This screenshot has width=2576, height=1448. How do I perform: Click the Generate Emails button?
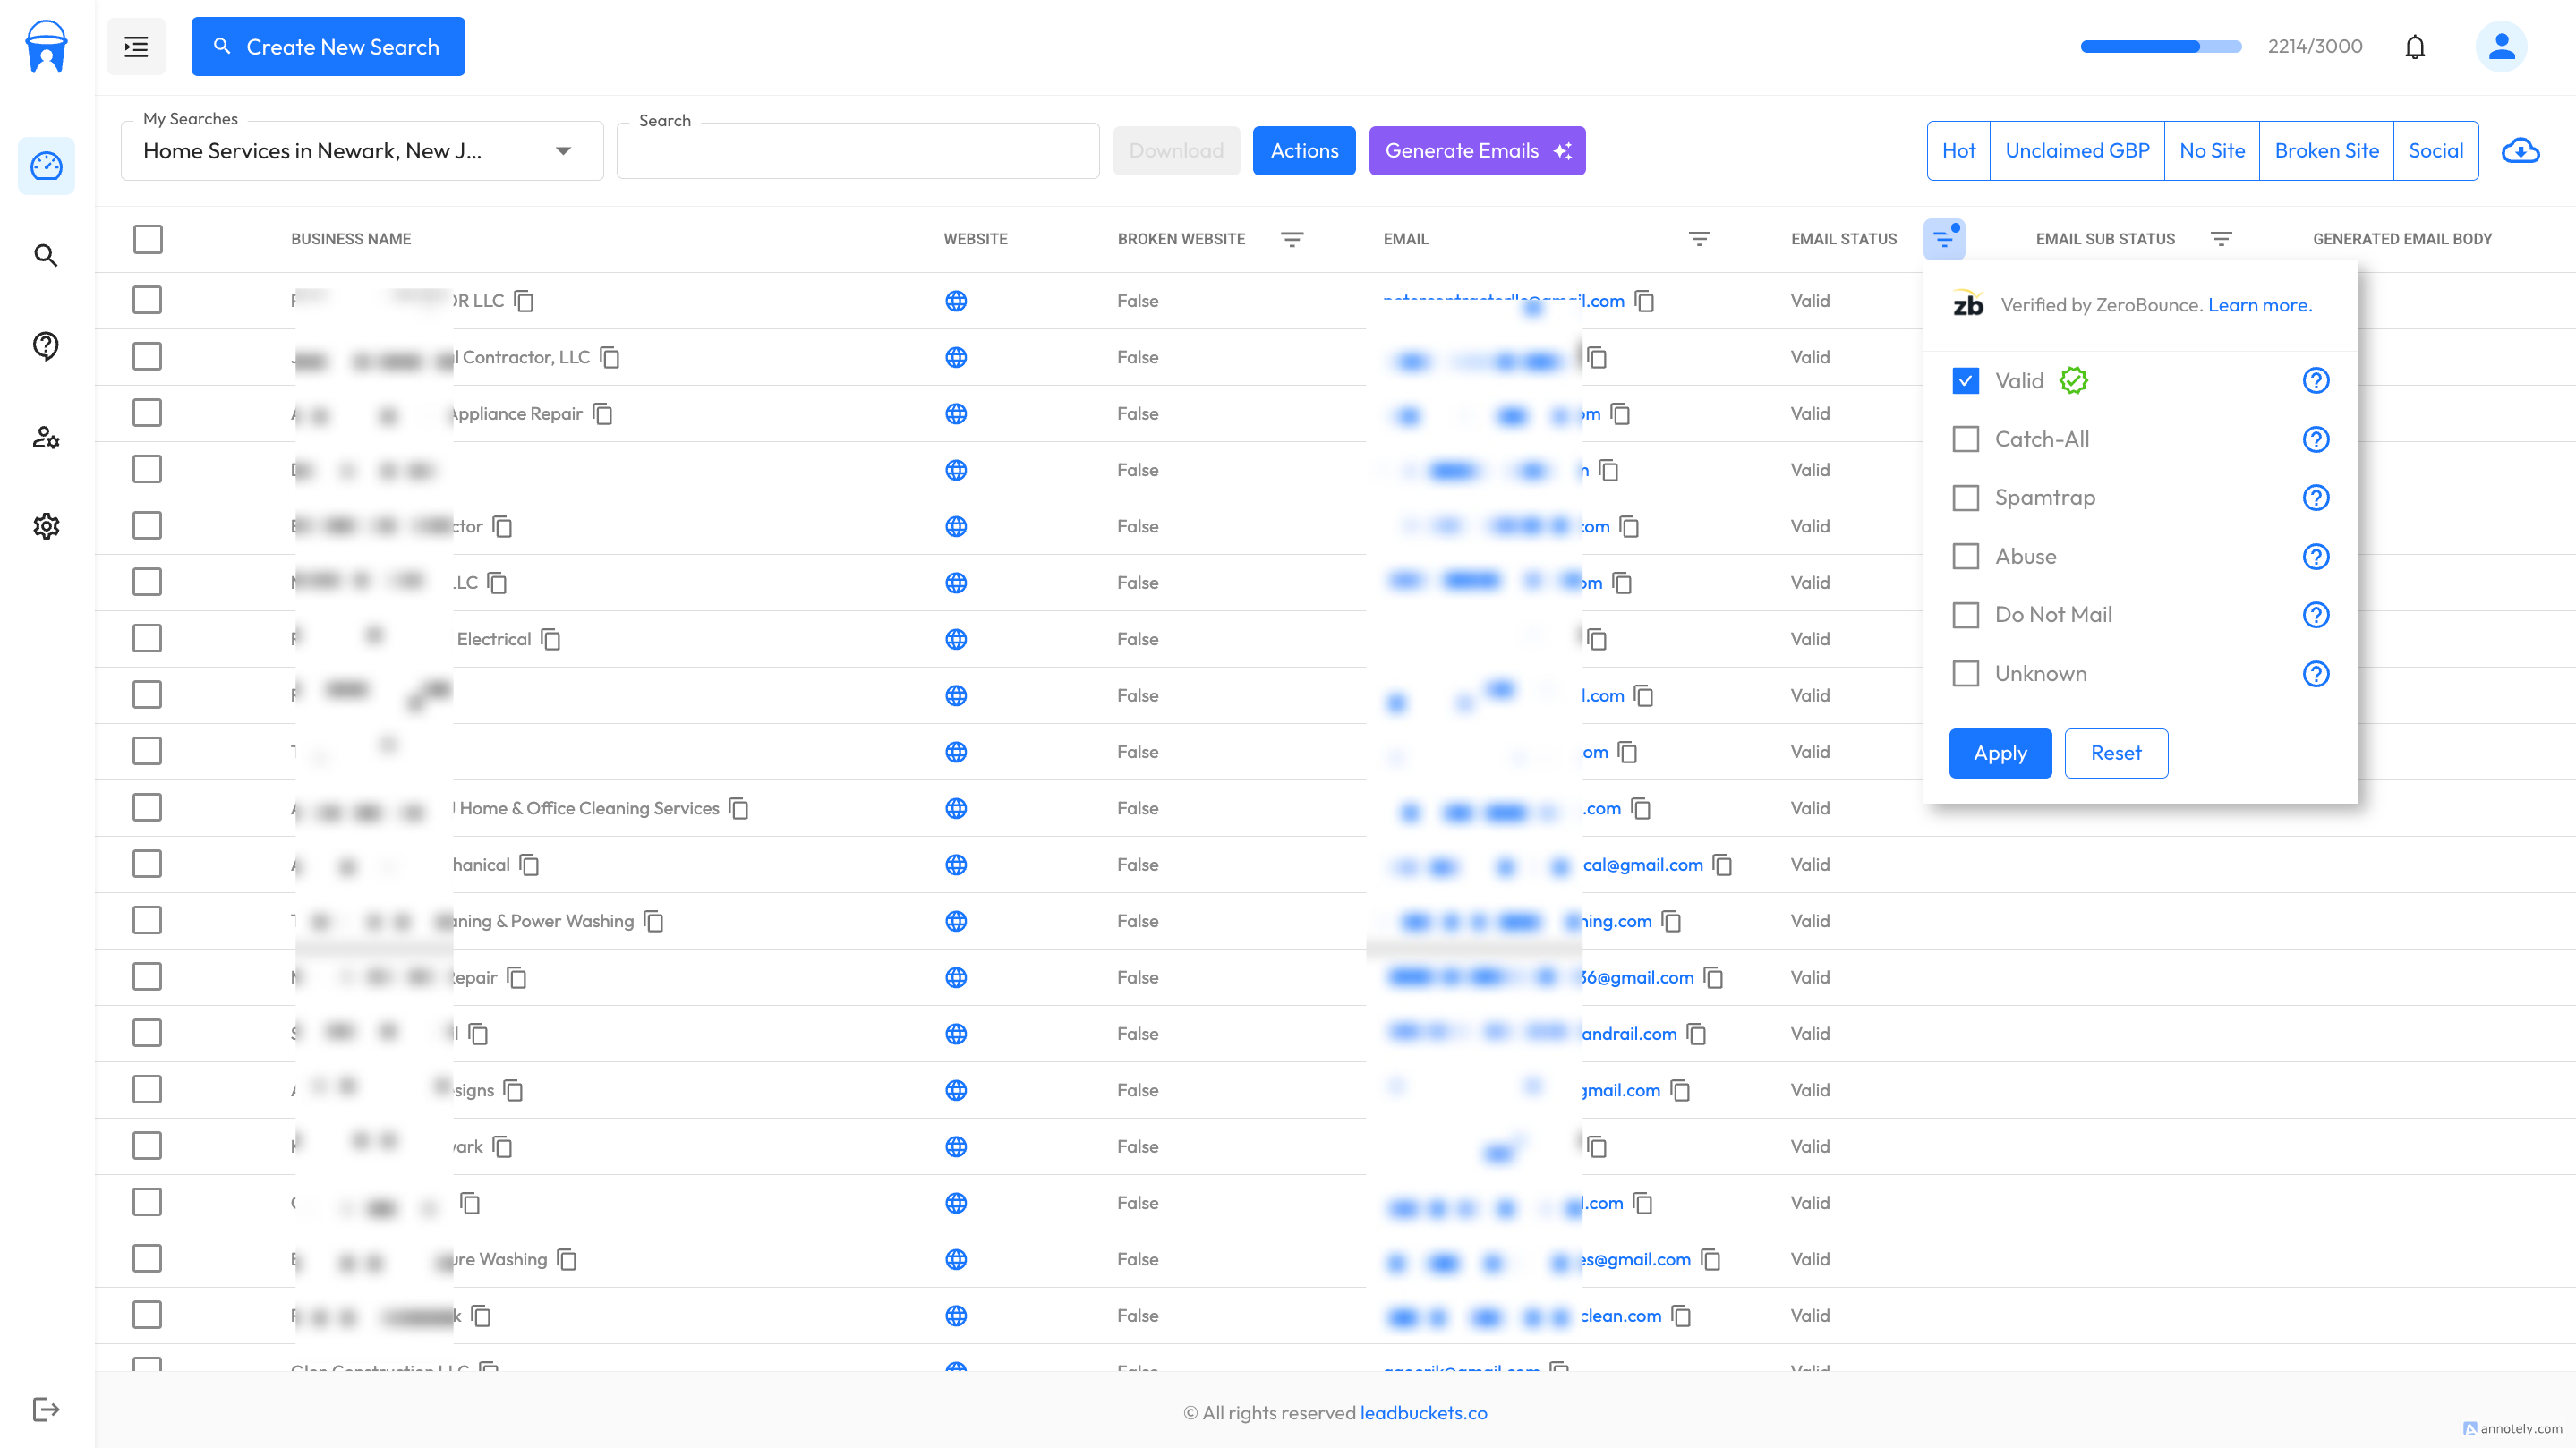tap(1477, 150)
